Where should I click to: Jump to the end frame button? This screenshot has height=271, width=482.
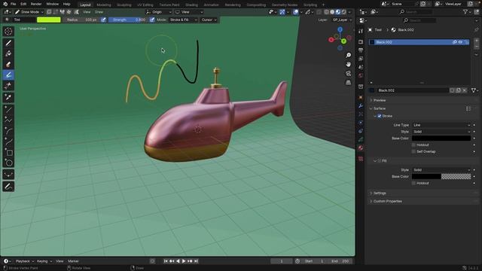pos(196,261)
